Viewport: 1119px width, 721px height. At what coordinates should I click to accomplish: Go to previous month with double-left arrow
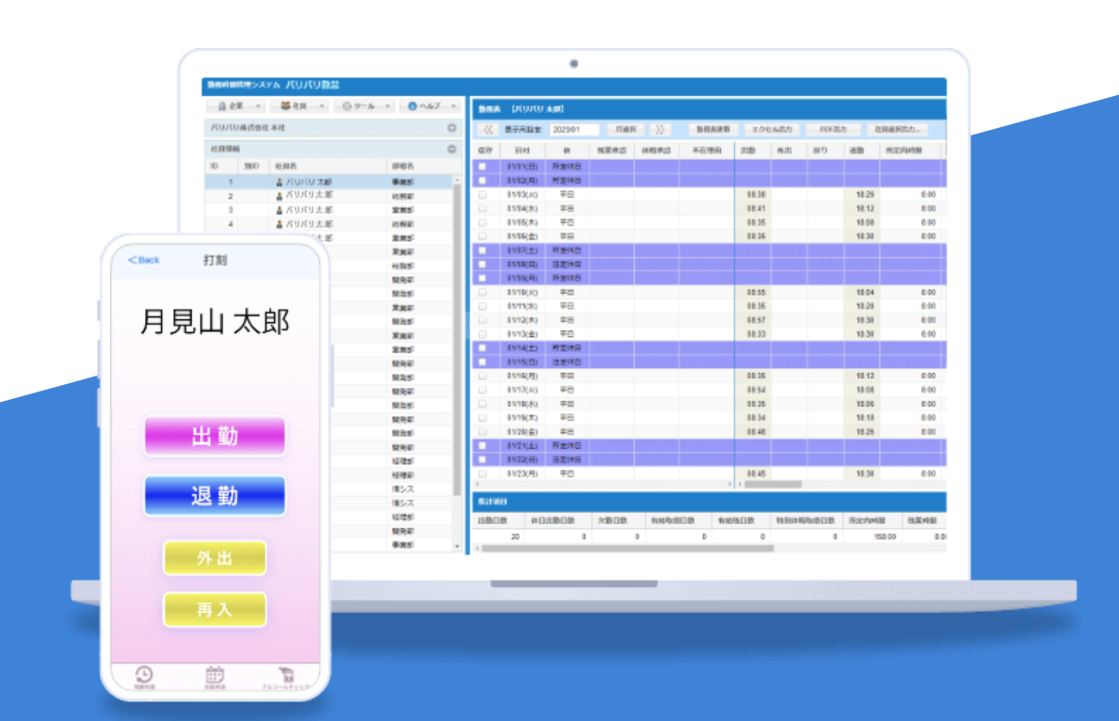click(x=488, y=129)
